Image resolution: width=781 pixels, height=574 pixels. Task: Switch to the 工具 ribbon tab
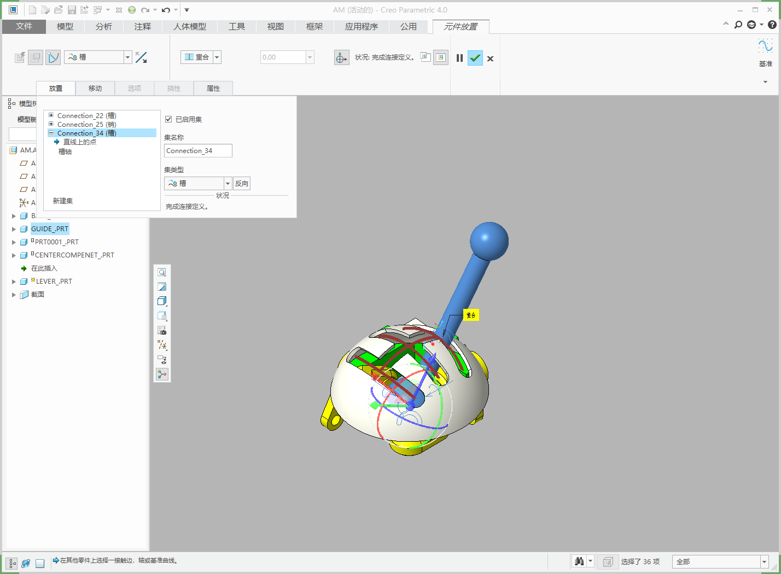coord(237,26)
